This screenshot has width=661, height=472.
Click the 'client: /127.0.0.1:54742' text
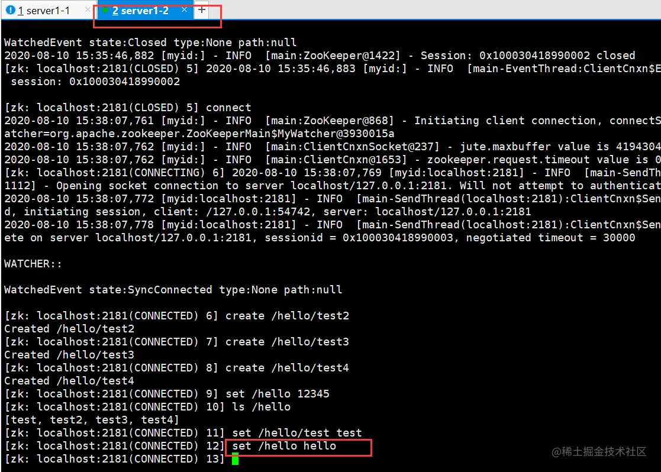pos(232,212)
